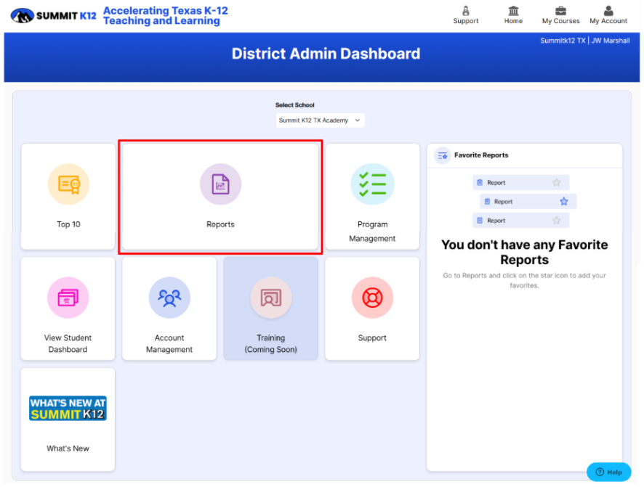Open Support from the top navigation icon
Image resolution: width=644 pixels, height=487 pixels.
pos(465,11)
